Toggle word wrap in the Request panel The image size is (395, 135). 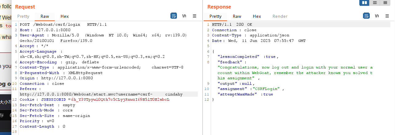[174, 16]
